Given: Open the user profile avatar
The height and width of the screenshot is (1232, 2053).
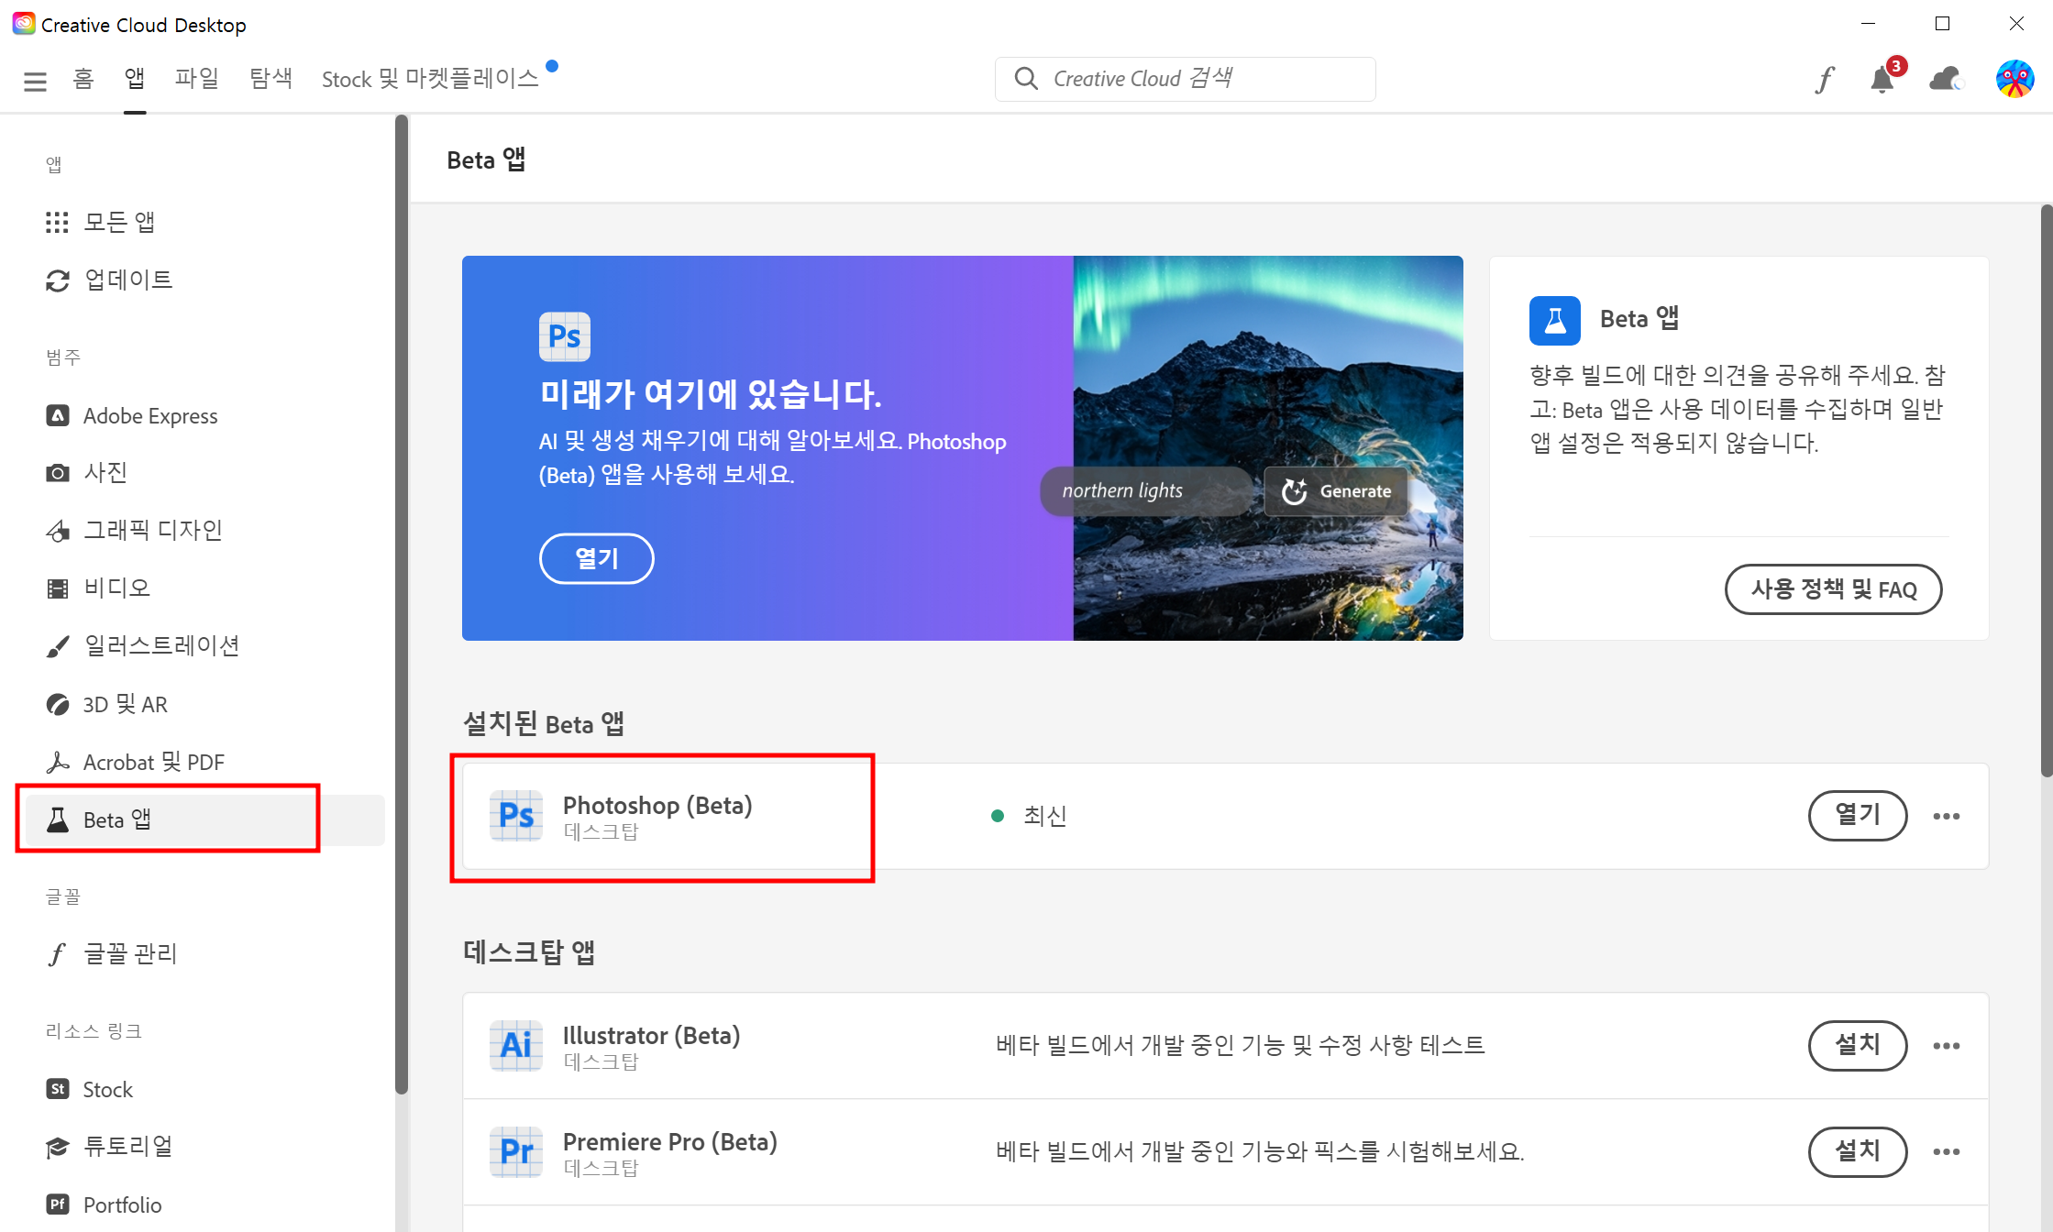Looking at the screenshot, I should click(x=2014, y=79).
